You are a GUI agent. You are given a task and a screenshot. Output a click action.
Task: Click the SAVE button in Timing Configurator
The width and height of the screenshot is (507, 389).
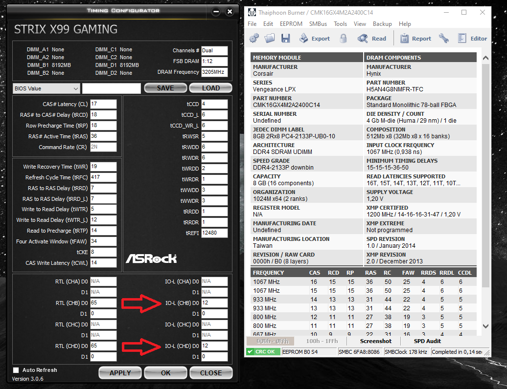click(x=165, y=88)
